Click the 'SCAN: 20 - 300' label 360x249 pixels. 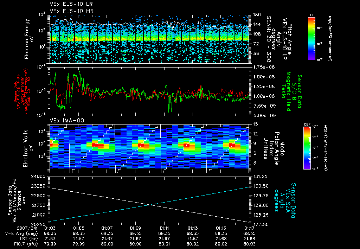269,39
